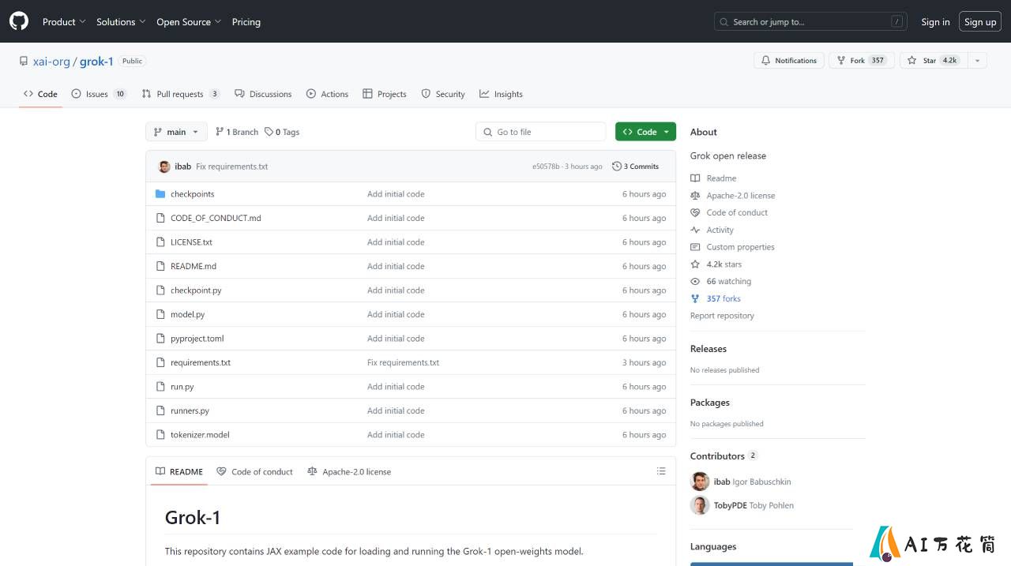Open the 3 Commits history link
The image size is (1011, 566).
(x=635, y=167)
